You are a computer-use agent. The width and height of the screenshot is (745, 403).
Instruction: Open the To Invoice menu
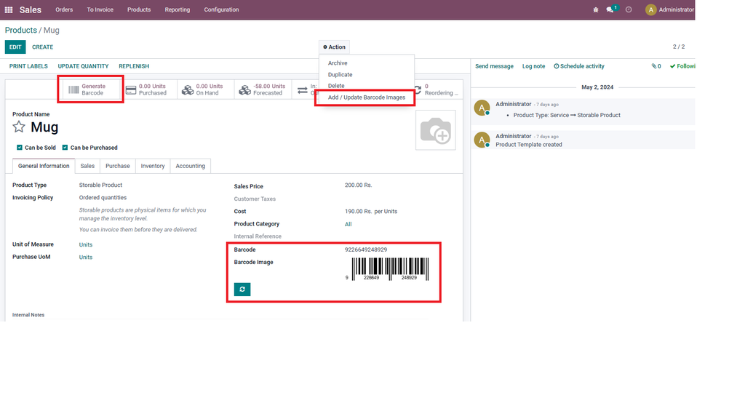coord(100,9)
